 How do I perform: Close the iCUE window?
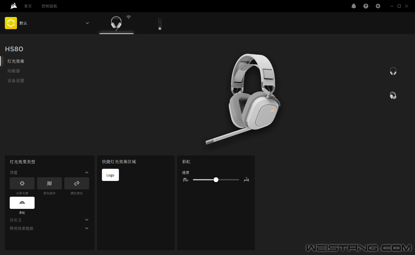click(x=407, y=6)
